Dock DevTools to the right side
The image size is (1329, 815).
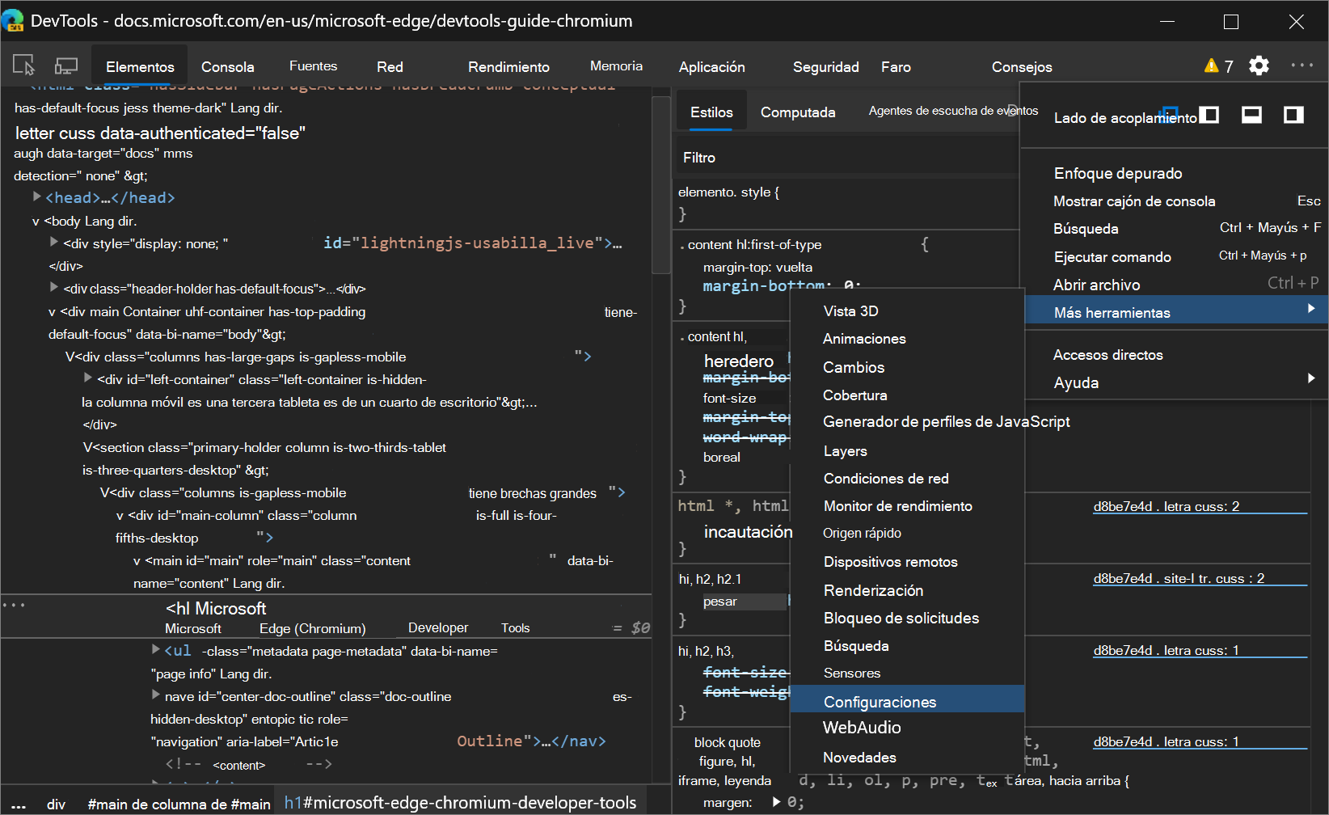1293,115
